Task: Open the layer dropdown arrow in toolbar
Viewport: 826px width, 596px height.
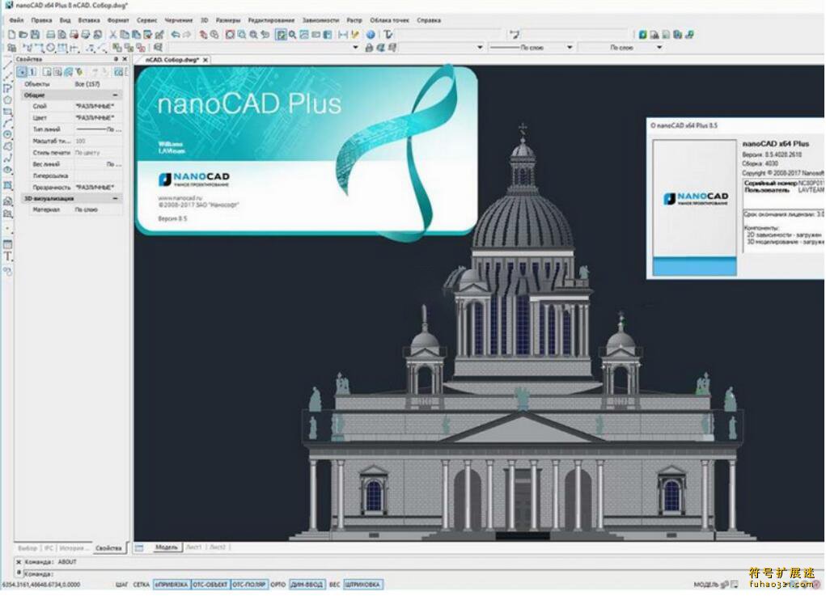Action: 355,48
